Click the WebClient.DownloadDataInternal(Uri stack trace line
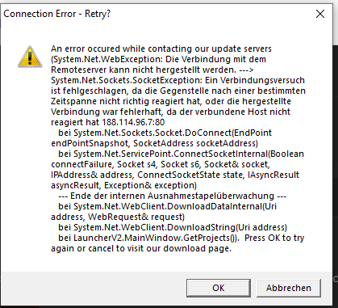This screenshot has width=338, height=308. coord(167,206)
